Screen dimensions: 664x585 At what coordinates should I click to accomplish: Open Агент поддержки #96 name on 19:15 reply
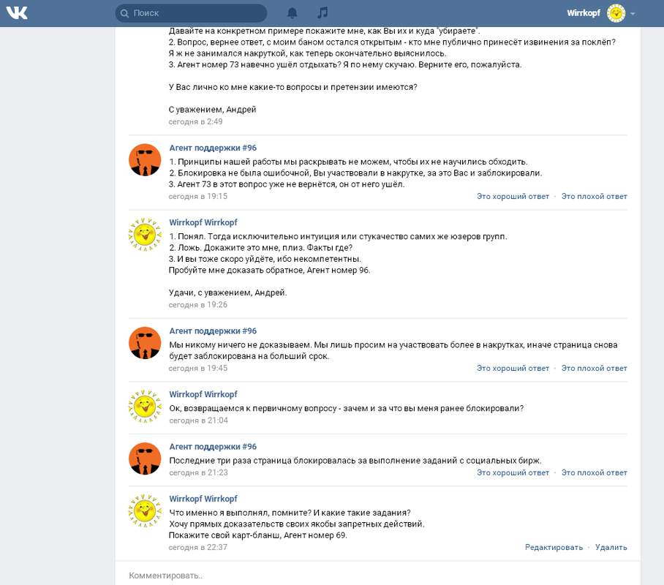coord(213,148)
